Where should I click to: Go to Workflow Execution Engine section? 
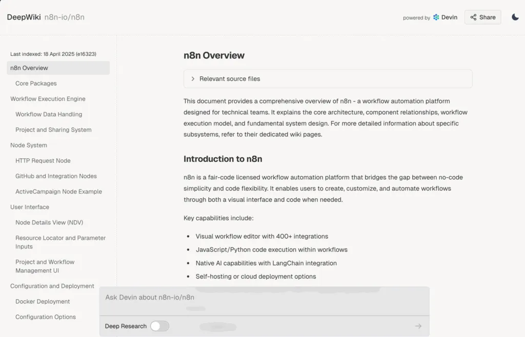(48, 99)
